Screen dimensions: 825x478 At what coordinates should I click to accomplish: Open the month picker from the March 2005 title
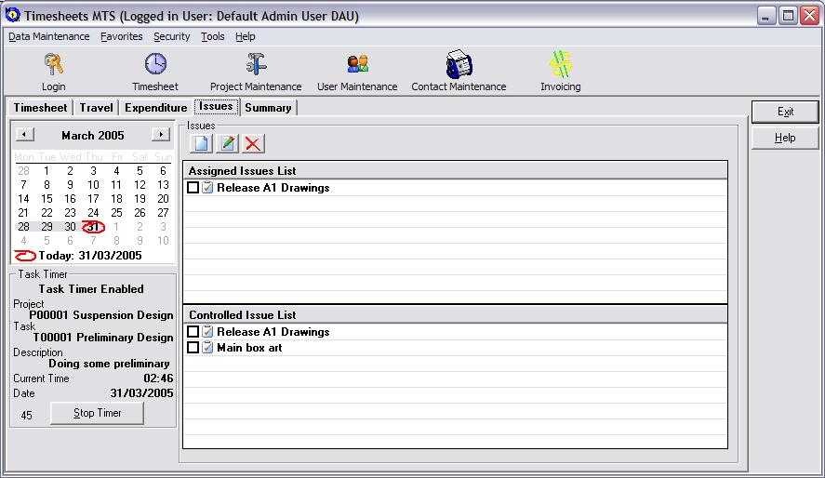tap(93, 136)
